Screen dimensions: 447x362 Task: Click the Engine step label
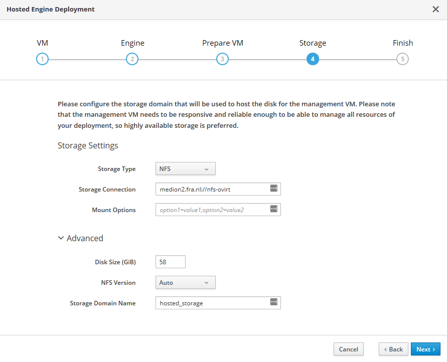(x=132, y=43)
